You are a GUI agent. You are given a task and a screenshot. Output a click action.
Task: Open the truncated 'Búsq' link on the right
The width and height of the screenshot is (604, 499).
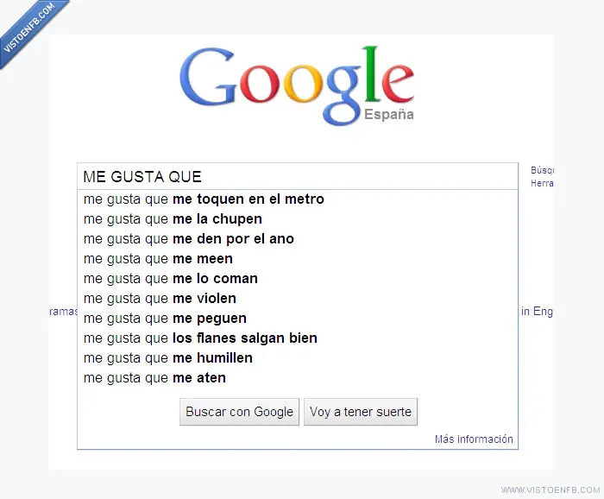click(x=542, y=171)
